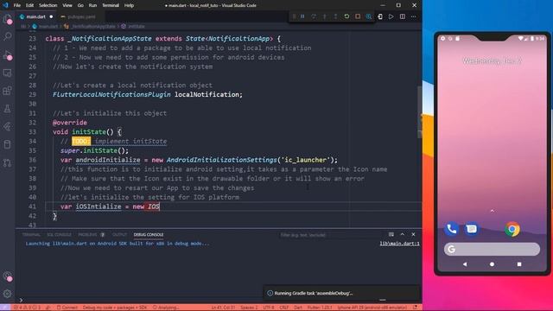This screenshot has height=311, width=553.
Task: Open the Selection menu
Action: [x=48, y=5]
